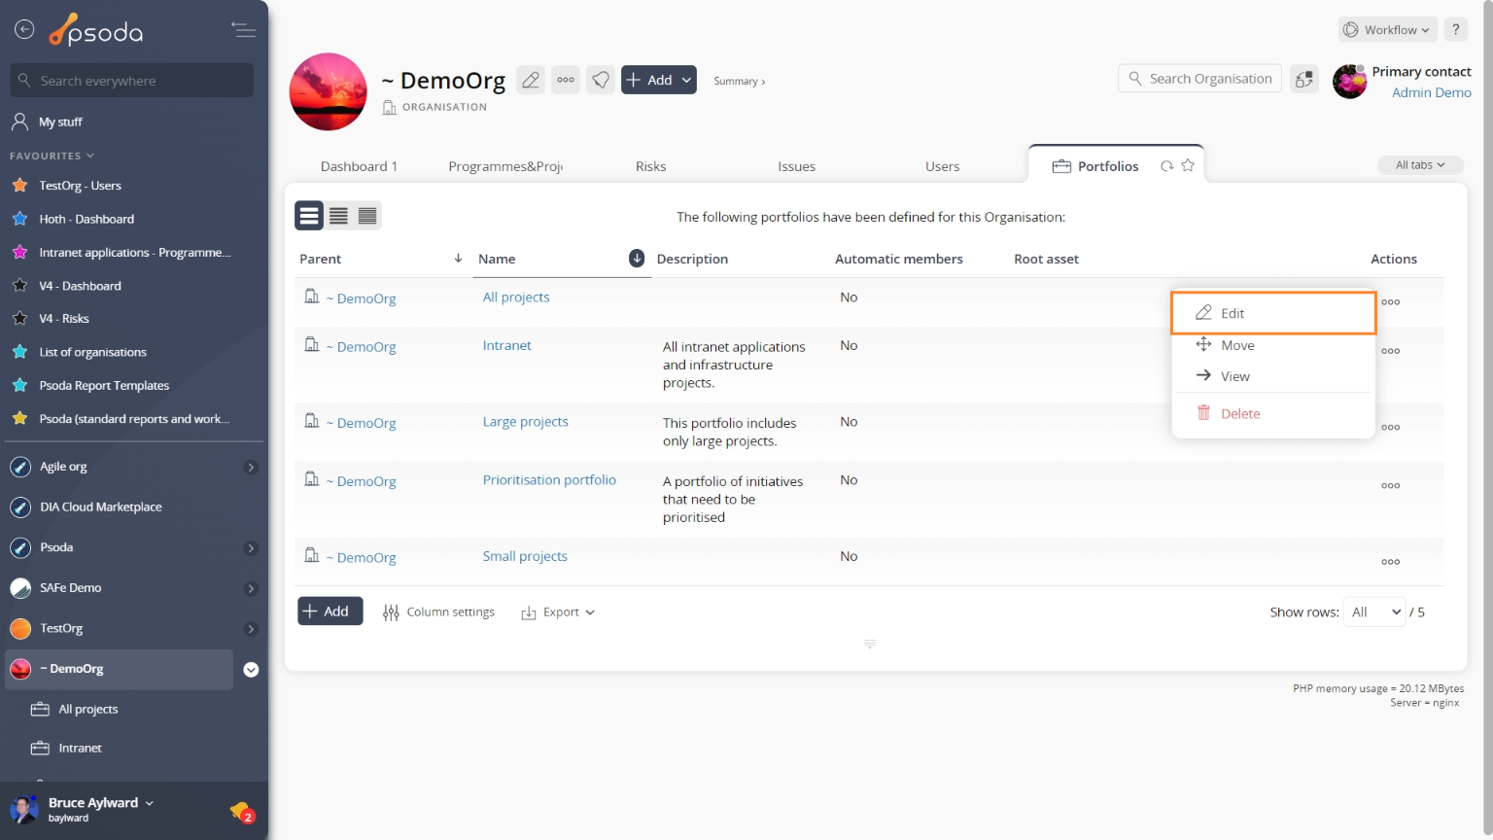Select View from the context menu

[x=1273, y=376]
